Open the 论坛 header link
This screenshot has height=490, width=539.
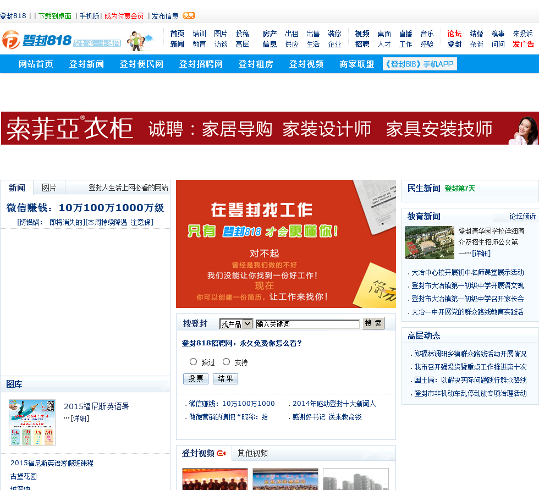point(454,34)
